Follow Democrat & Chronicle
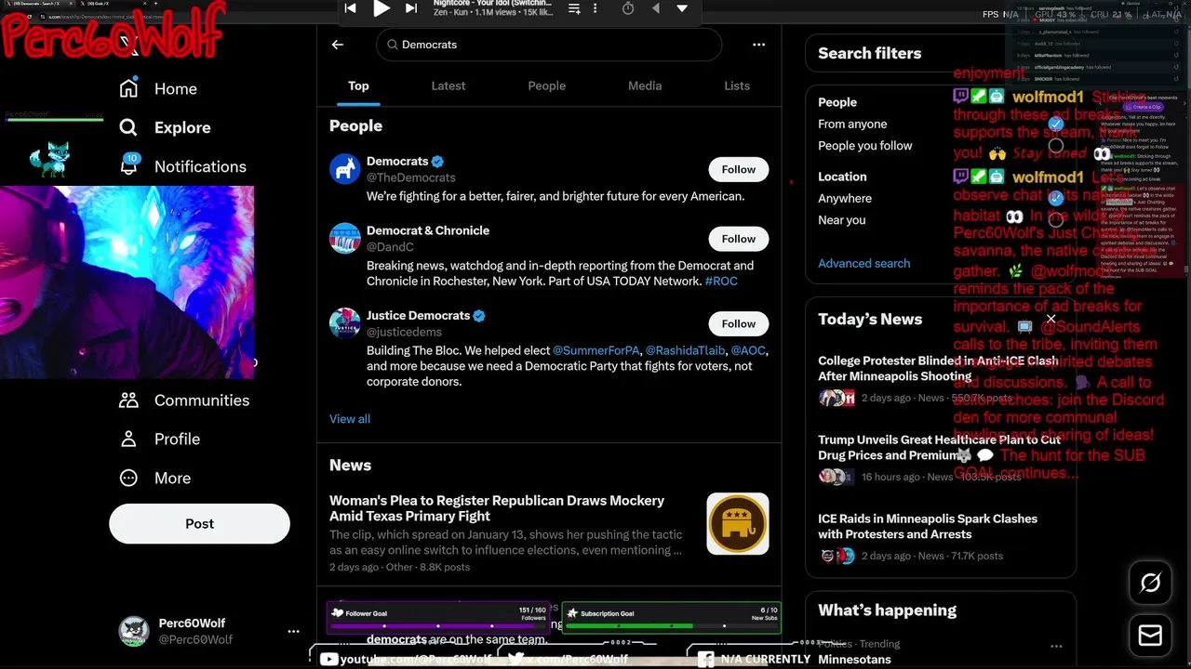 [x=739, y=239]
